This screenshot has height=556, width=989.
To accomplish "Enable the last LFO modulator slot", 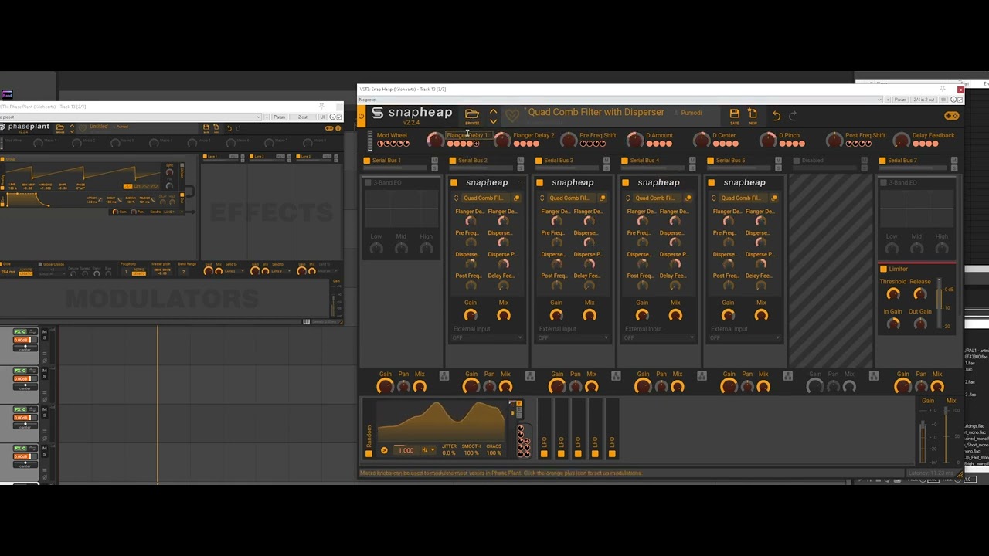I will (612, 454).
